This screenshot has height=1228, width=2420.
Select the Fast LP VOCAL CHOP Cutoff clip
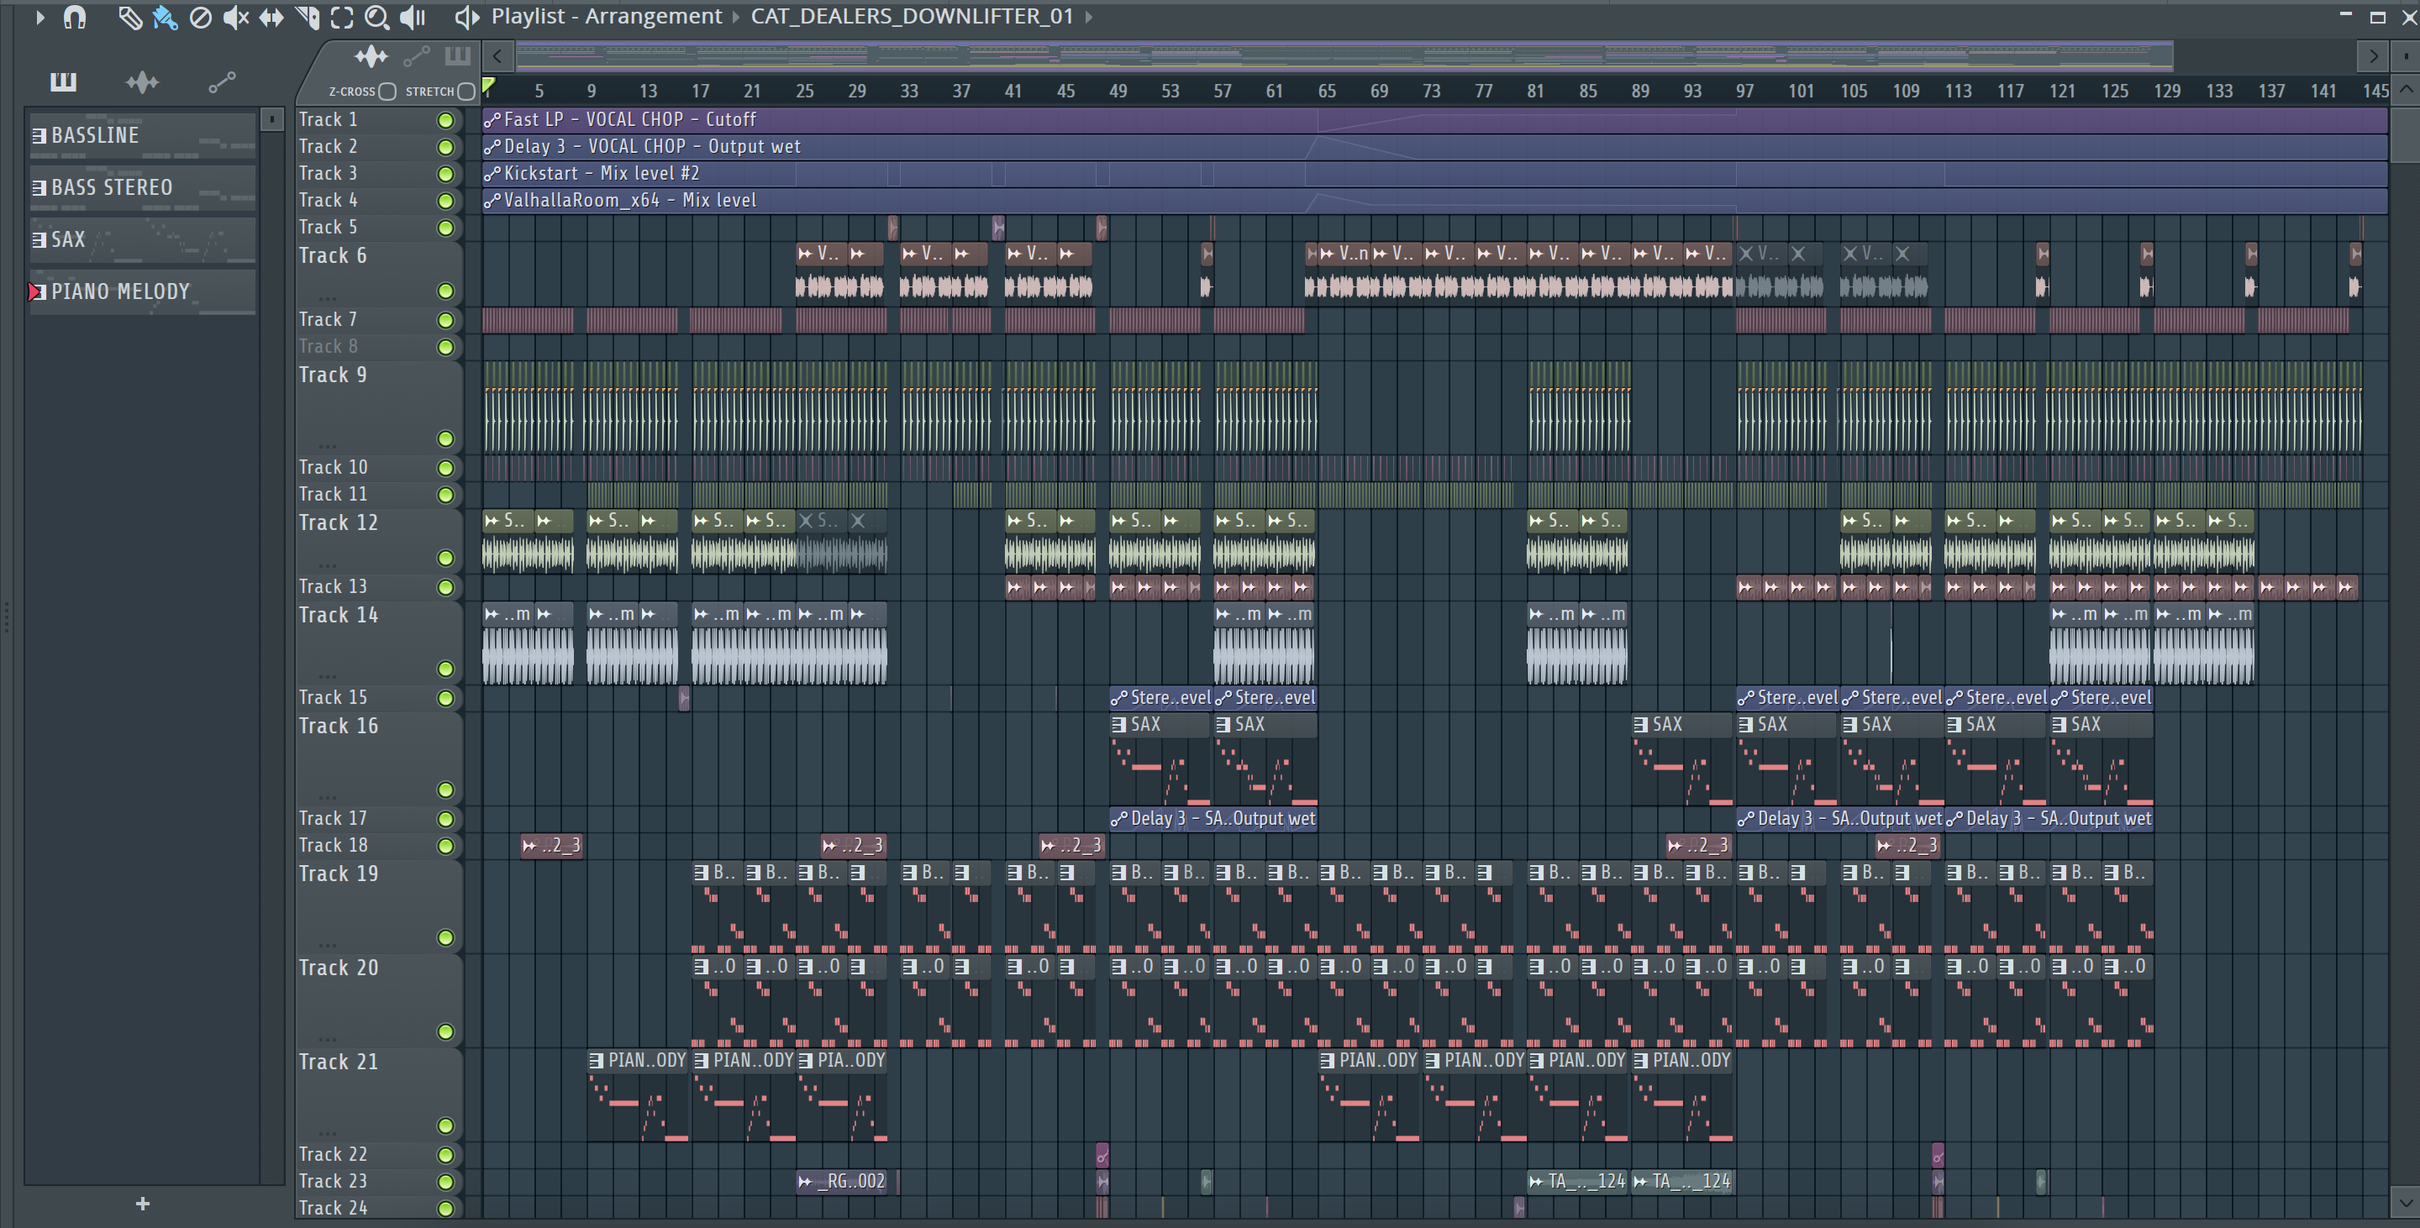tap(1434, 120)
